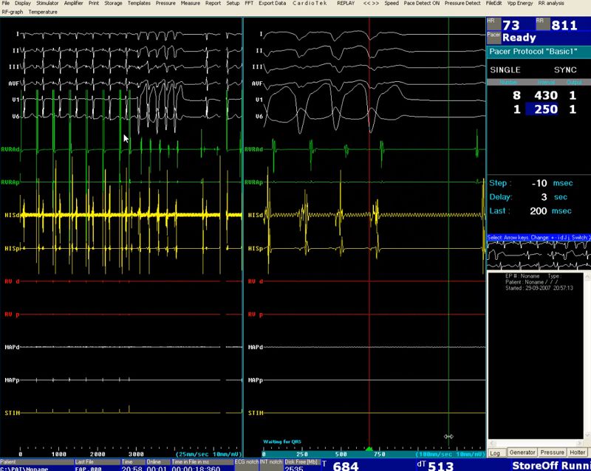Viewport: 591px width, 471px height.
Task: Open RR analysis
Action: [551, 3]
